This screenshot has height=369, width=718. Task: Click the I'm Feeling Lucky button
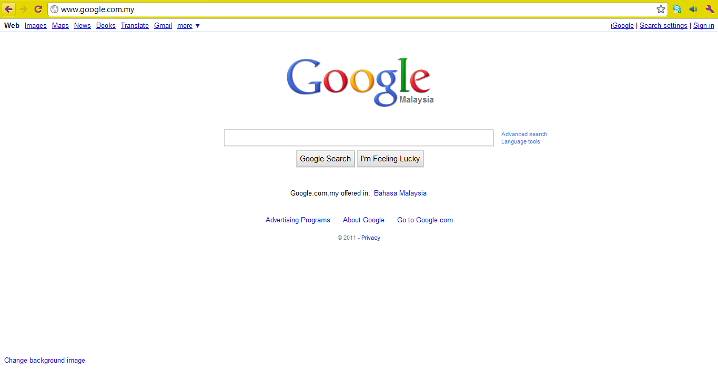point(390,159)
